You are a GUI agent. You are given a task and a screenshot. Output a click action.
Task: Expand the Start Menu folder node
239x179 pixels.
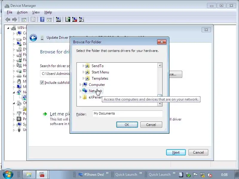[x=83, y=72]
